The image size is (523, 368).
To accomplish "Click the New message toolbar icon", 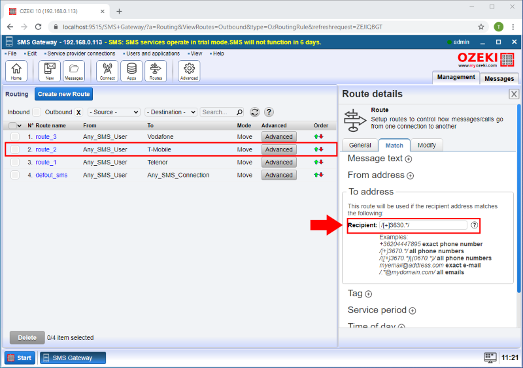I will (x=50, y=71).
